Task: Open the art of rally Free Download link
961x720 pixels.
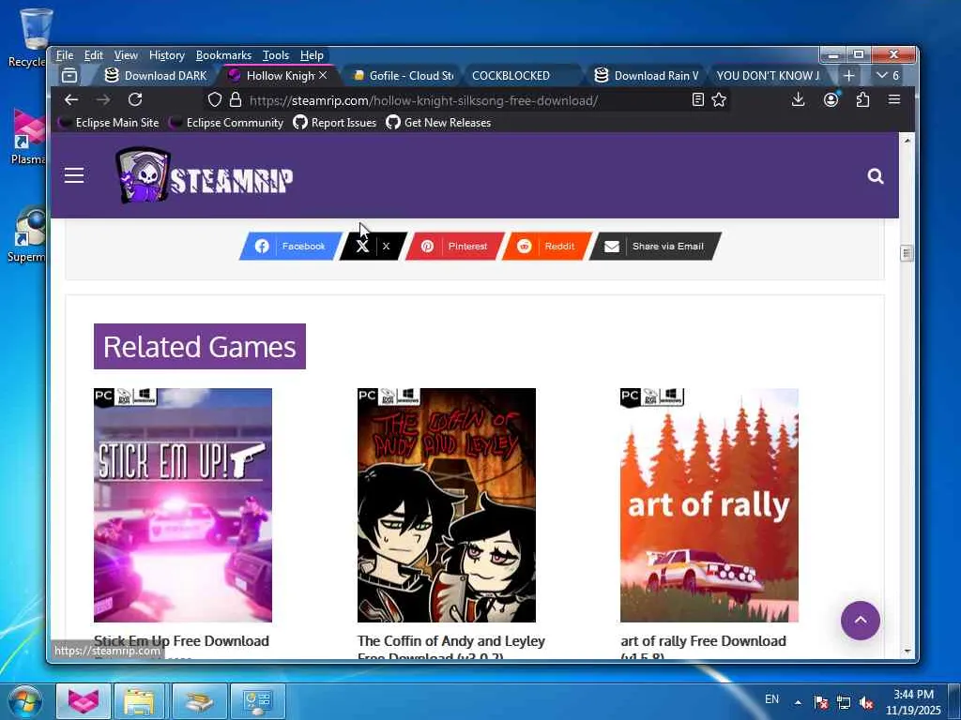Action: pyautogui.click(x=703, y=646)
